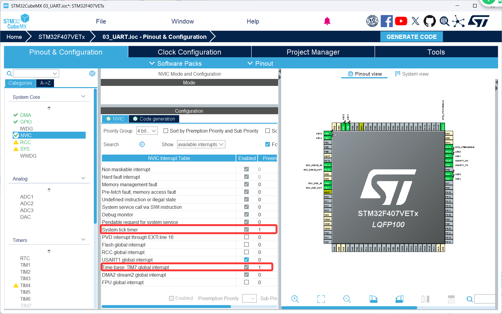Viewport: 502px width, 314px height.
Task: Click the split layout icon in pinout toolbar
Action: (451, 299)
